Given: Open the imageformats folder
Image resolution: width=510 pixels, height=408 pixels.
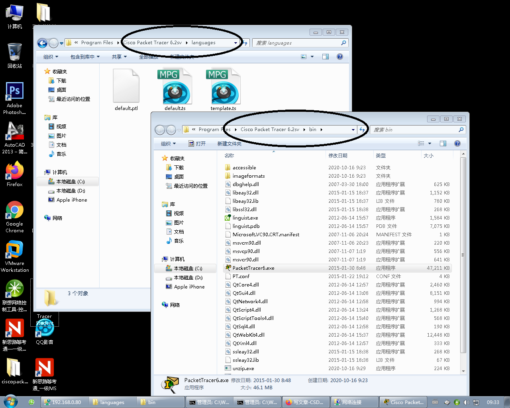Looking at the screenshot, I should coord(249,176).
